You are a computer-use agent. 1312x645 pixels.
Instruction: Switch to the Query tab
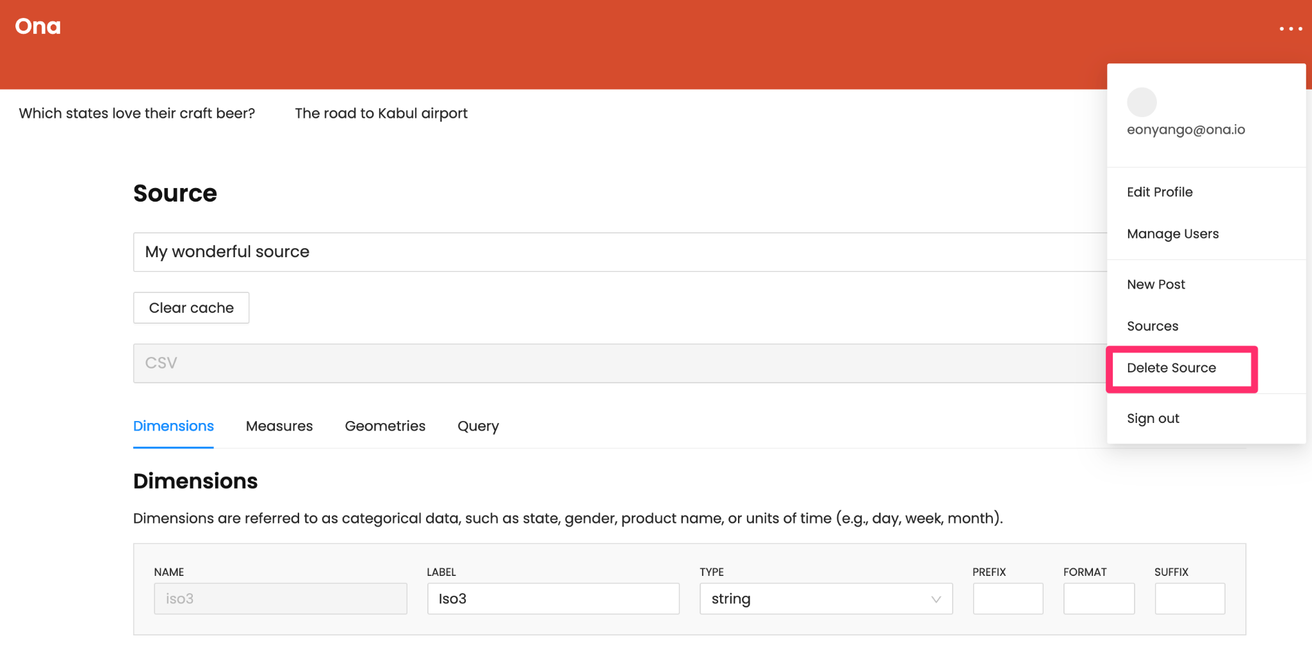(x=478, y=426)
